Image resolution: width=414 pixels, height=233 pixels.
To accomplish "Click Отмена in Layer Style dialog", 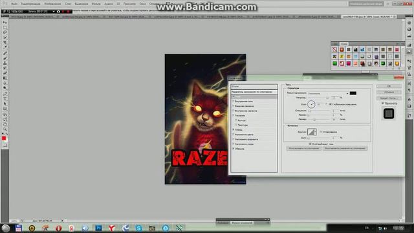I will (x=389, y=92).
